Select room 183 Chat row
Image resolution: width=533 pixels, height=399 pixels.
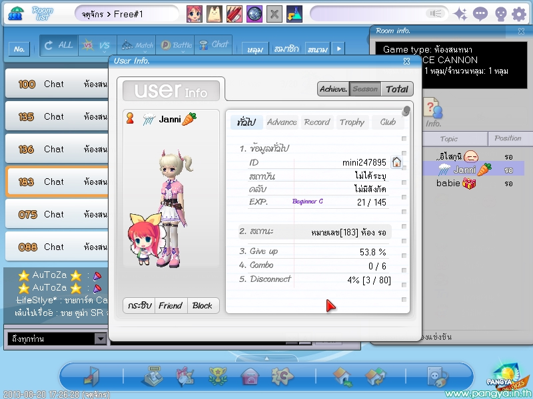pos(57,182)
